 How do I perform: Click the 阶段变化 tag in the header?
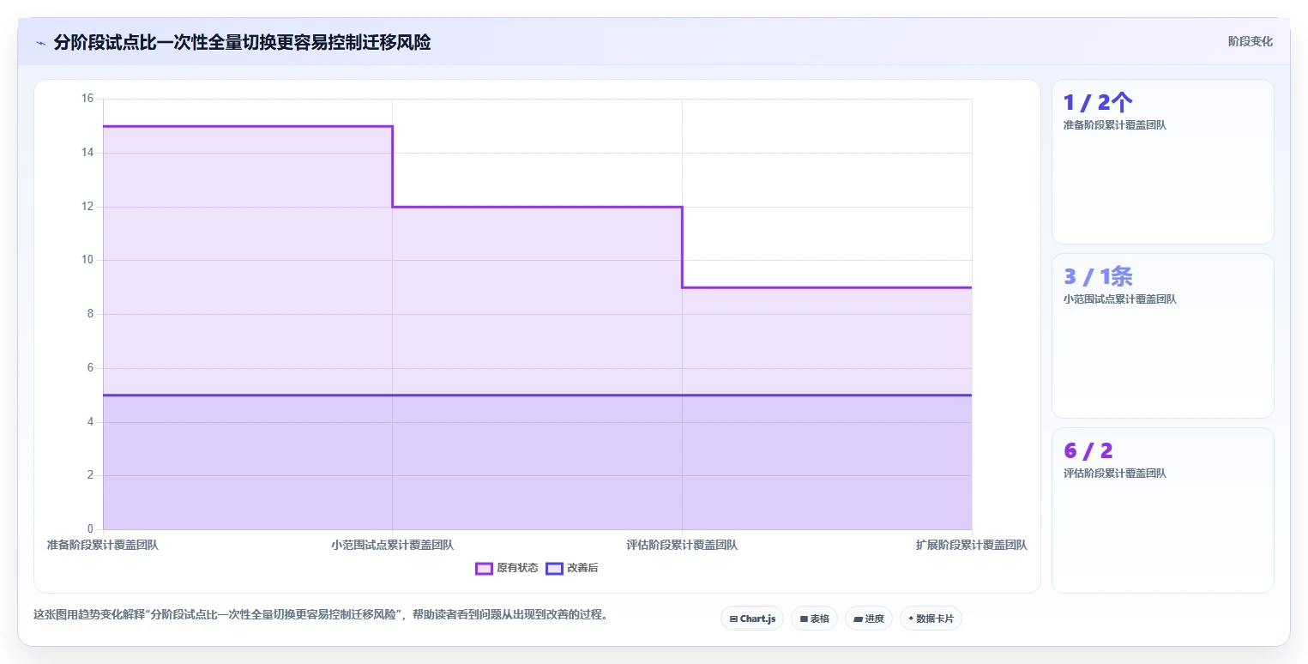click(x=1250, y=41)
